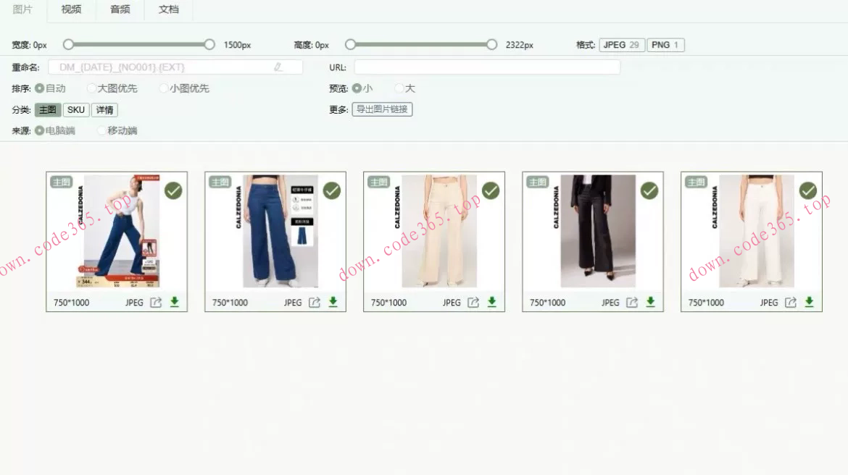The image size is (848, 475).
Task: Download the beige pants image
Action: point(492,302)
